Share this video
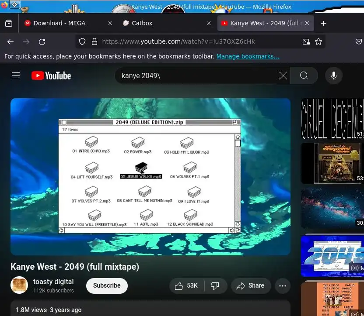The width and height of the screenshot is (364, 316). tap(251, 285)
